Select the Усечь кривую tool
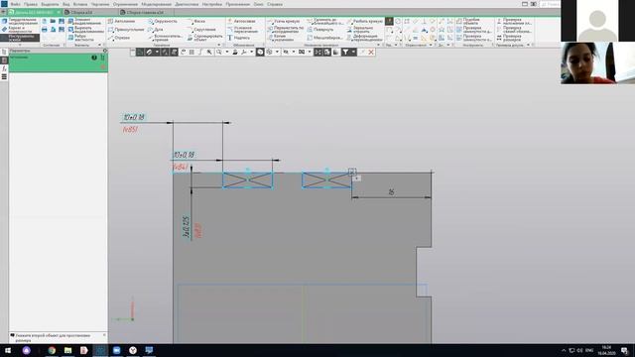 pos(284,21)
